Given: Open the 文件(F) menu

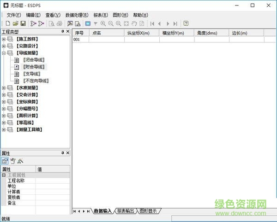Looking at the screenshot, I should coord(14,15).
